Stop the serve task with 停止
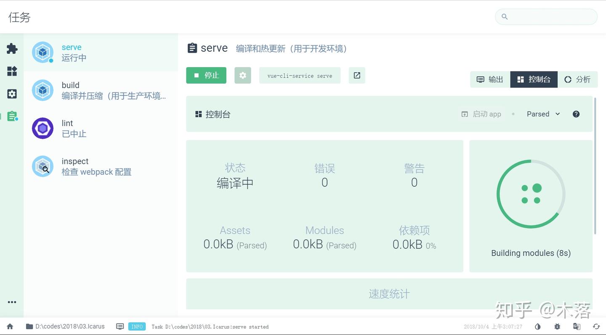 pyautogui.click(x=206, y=75)
